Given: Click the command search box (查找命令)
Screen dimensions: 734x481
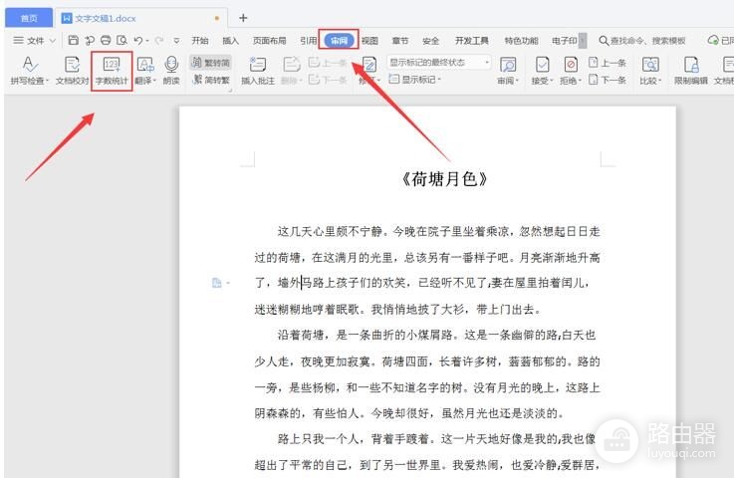Looking at the screenshot, I should (x=642, y=41).
